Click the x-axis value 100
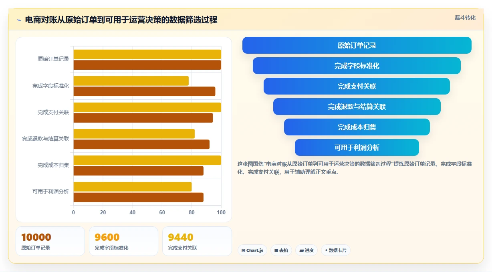This screenshot has width=492, height=272. (221, 212)
